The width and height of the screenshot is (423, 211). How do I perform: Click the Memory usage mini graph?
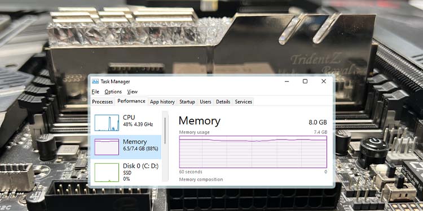[x=107, y=147]
